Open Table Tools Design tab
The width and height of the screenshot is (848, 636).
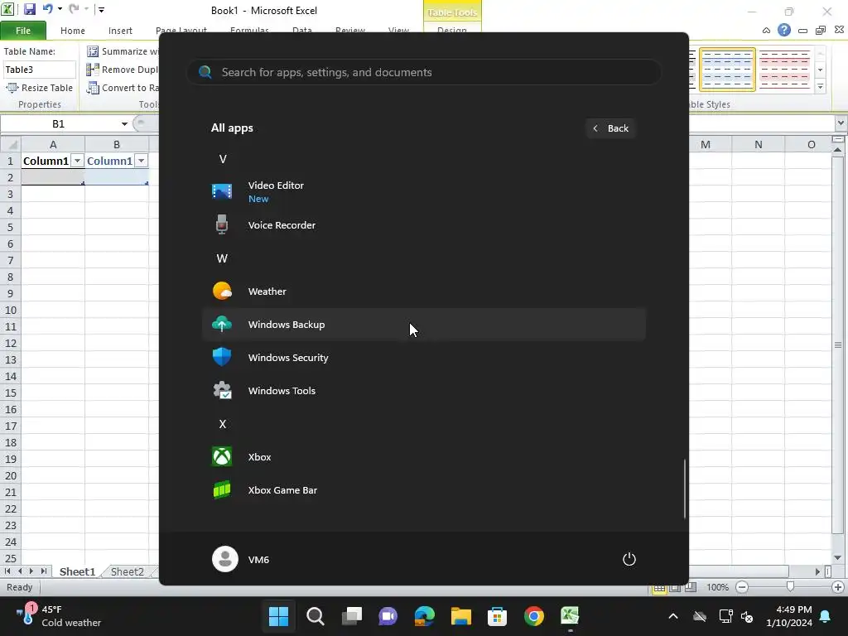click(x=452, y=30)
